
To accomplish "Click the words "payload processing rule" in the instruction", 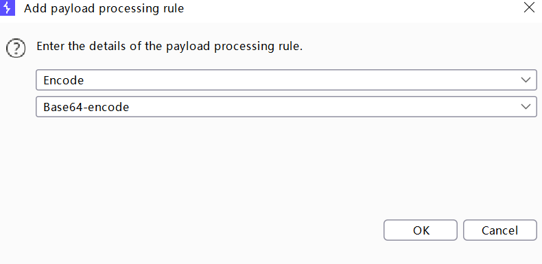I will [x=234, y=47].
